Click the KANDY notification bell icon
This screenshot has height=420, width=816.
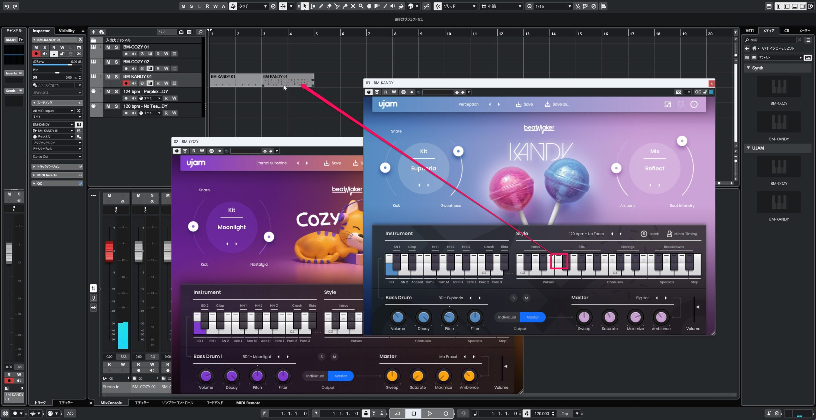(681, 104)
